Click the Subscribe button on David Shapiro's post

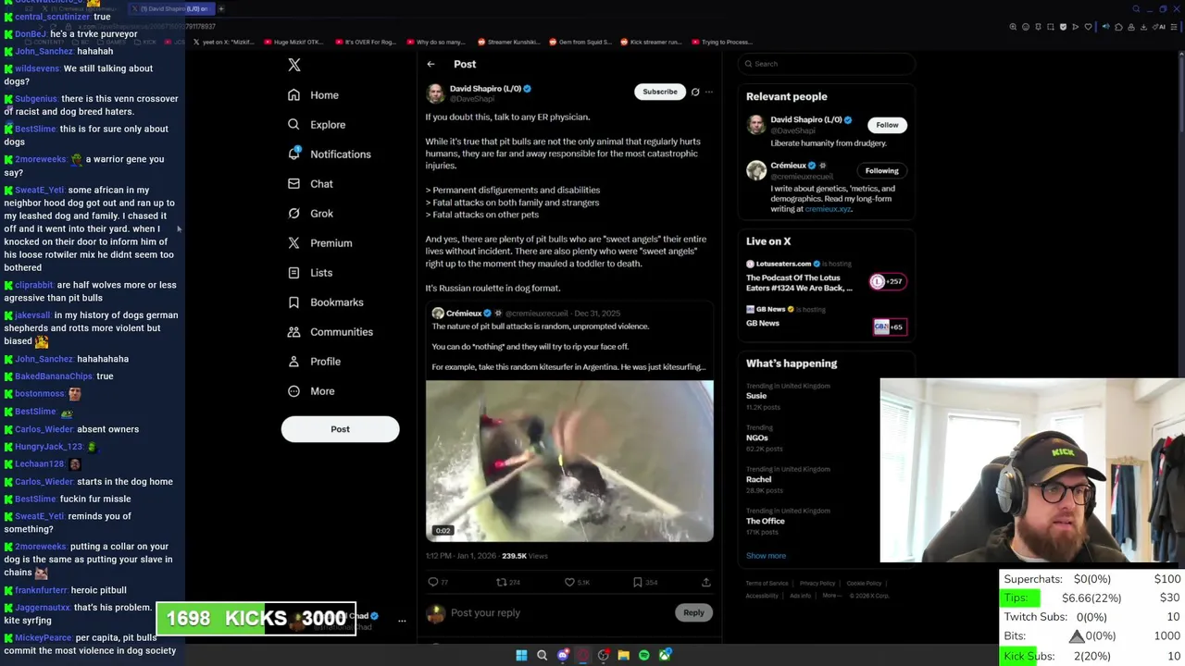[660, 92]
